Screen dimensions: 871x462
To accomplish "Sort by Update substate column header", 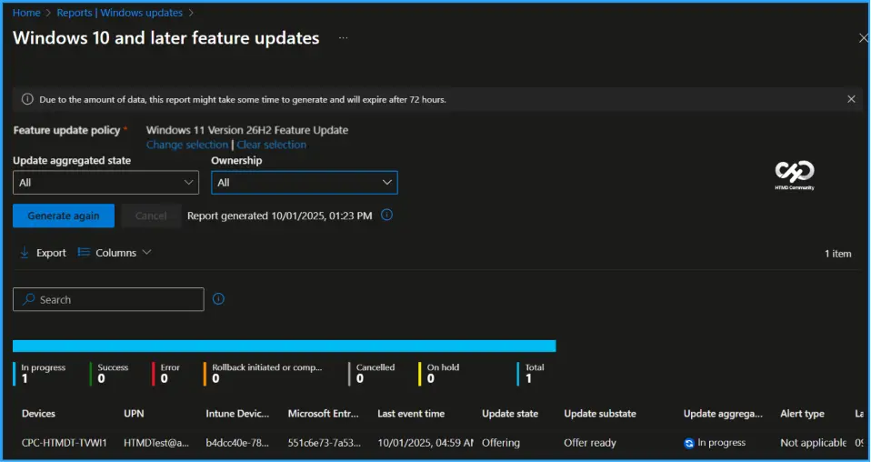I will tap(600, 414).
